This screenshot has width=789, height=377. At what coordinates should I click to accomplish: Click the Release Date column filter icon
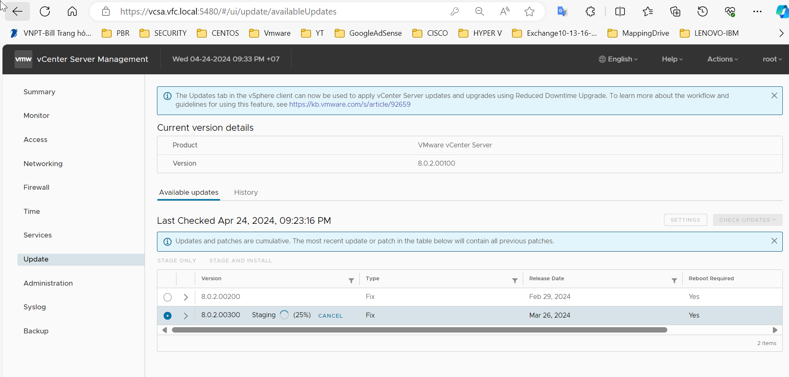(674, 281)
